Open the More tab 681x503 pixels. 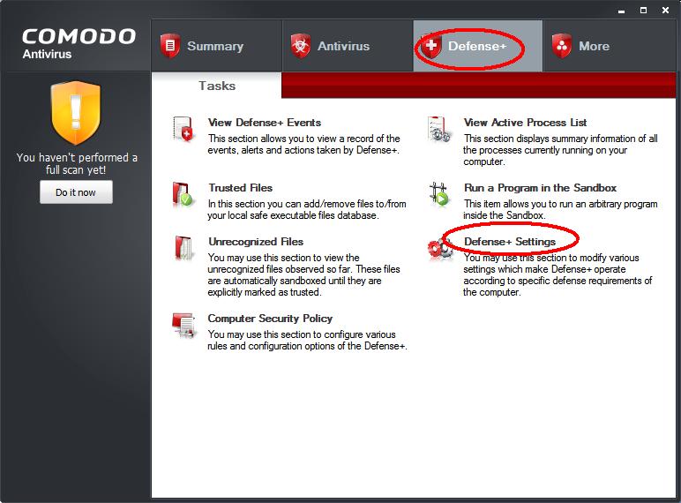tap(581, 47)
